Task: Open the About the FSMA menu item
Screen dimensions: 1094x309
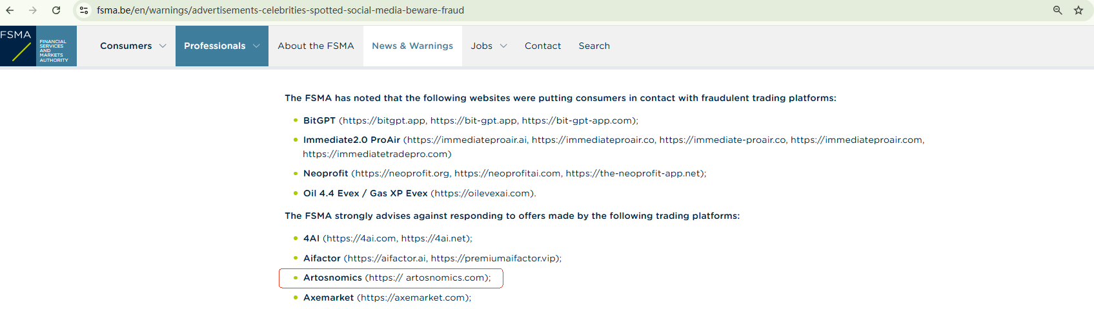Action: (x=316, y=46)
